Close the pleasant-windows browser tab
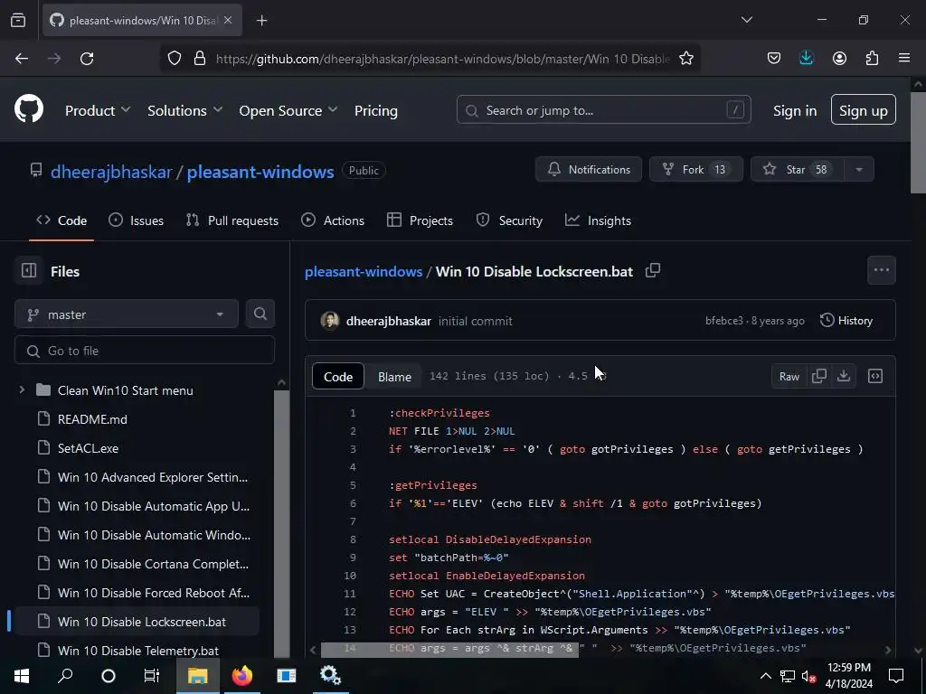 click(228, 20)
